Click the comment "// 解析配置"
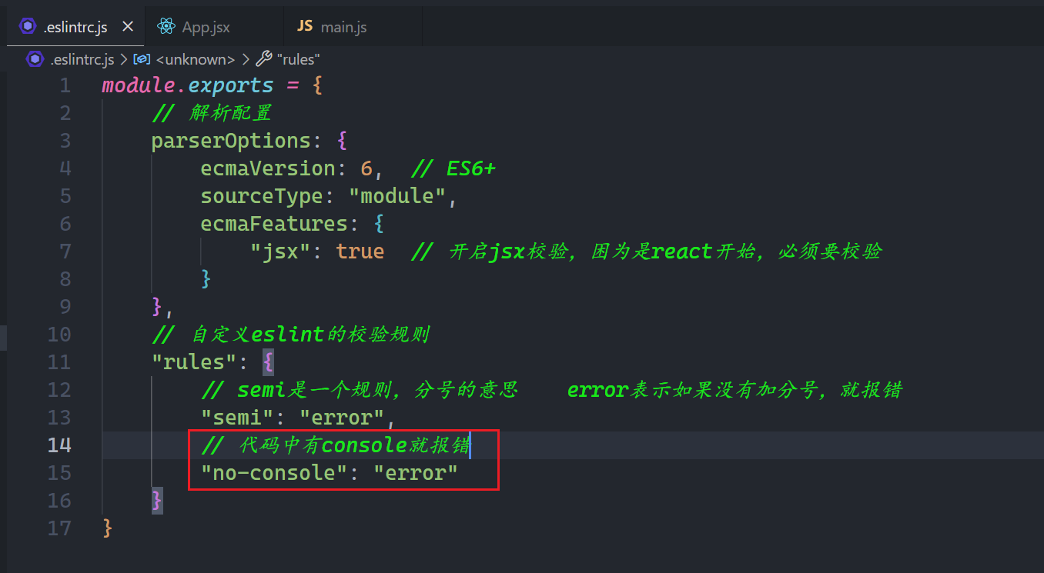 pyautogui.click(x=212, y=114)
